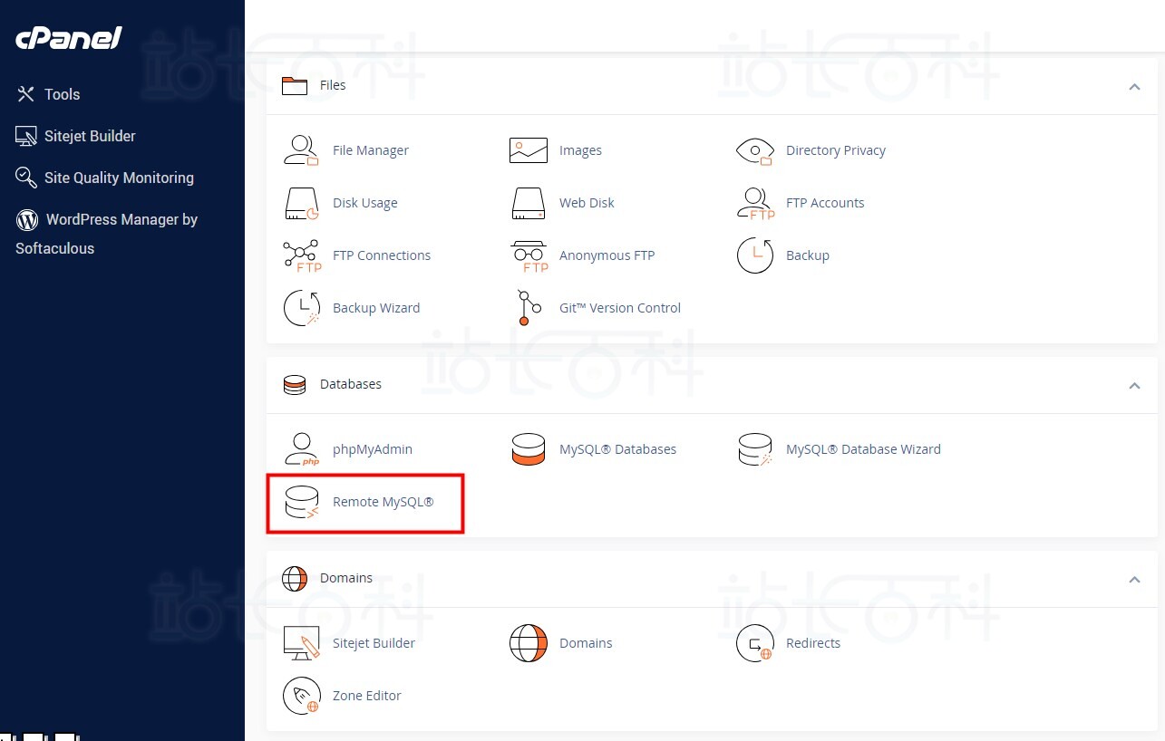
Task: Open Tools in the sidebar
Action: (x=63, y=94)
